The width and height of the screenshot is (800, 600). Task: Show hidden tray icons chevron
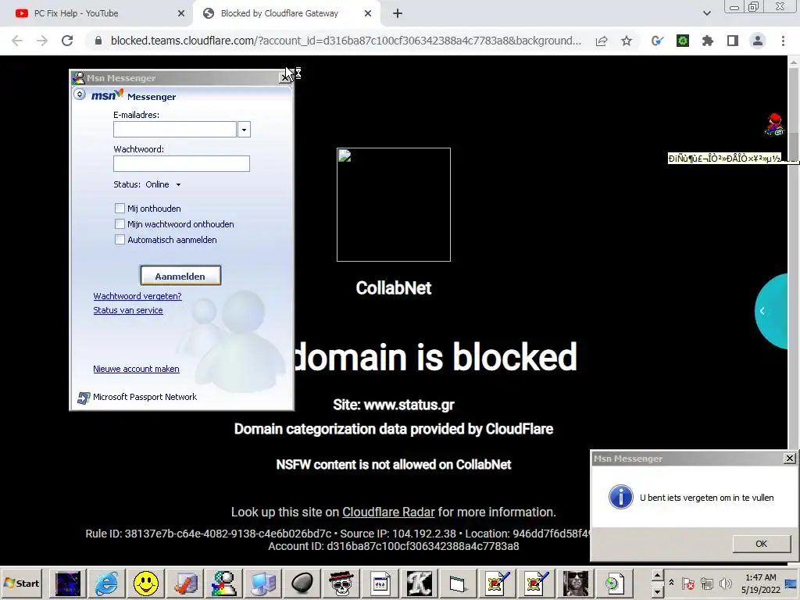click(671, 583)
